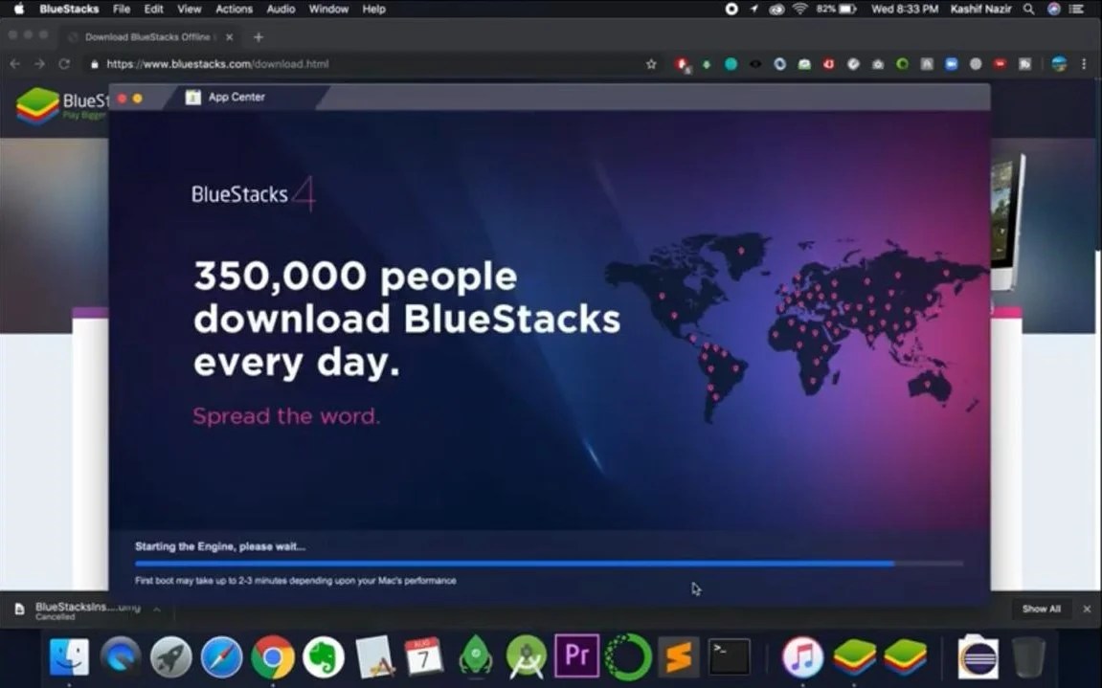
Task: Open Evernote from the dock
Action: click(x=324, y=656)
